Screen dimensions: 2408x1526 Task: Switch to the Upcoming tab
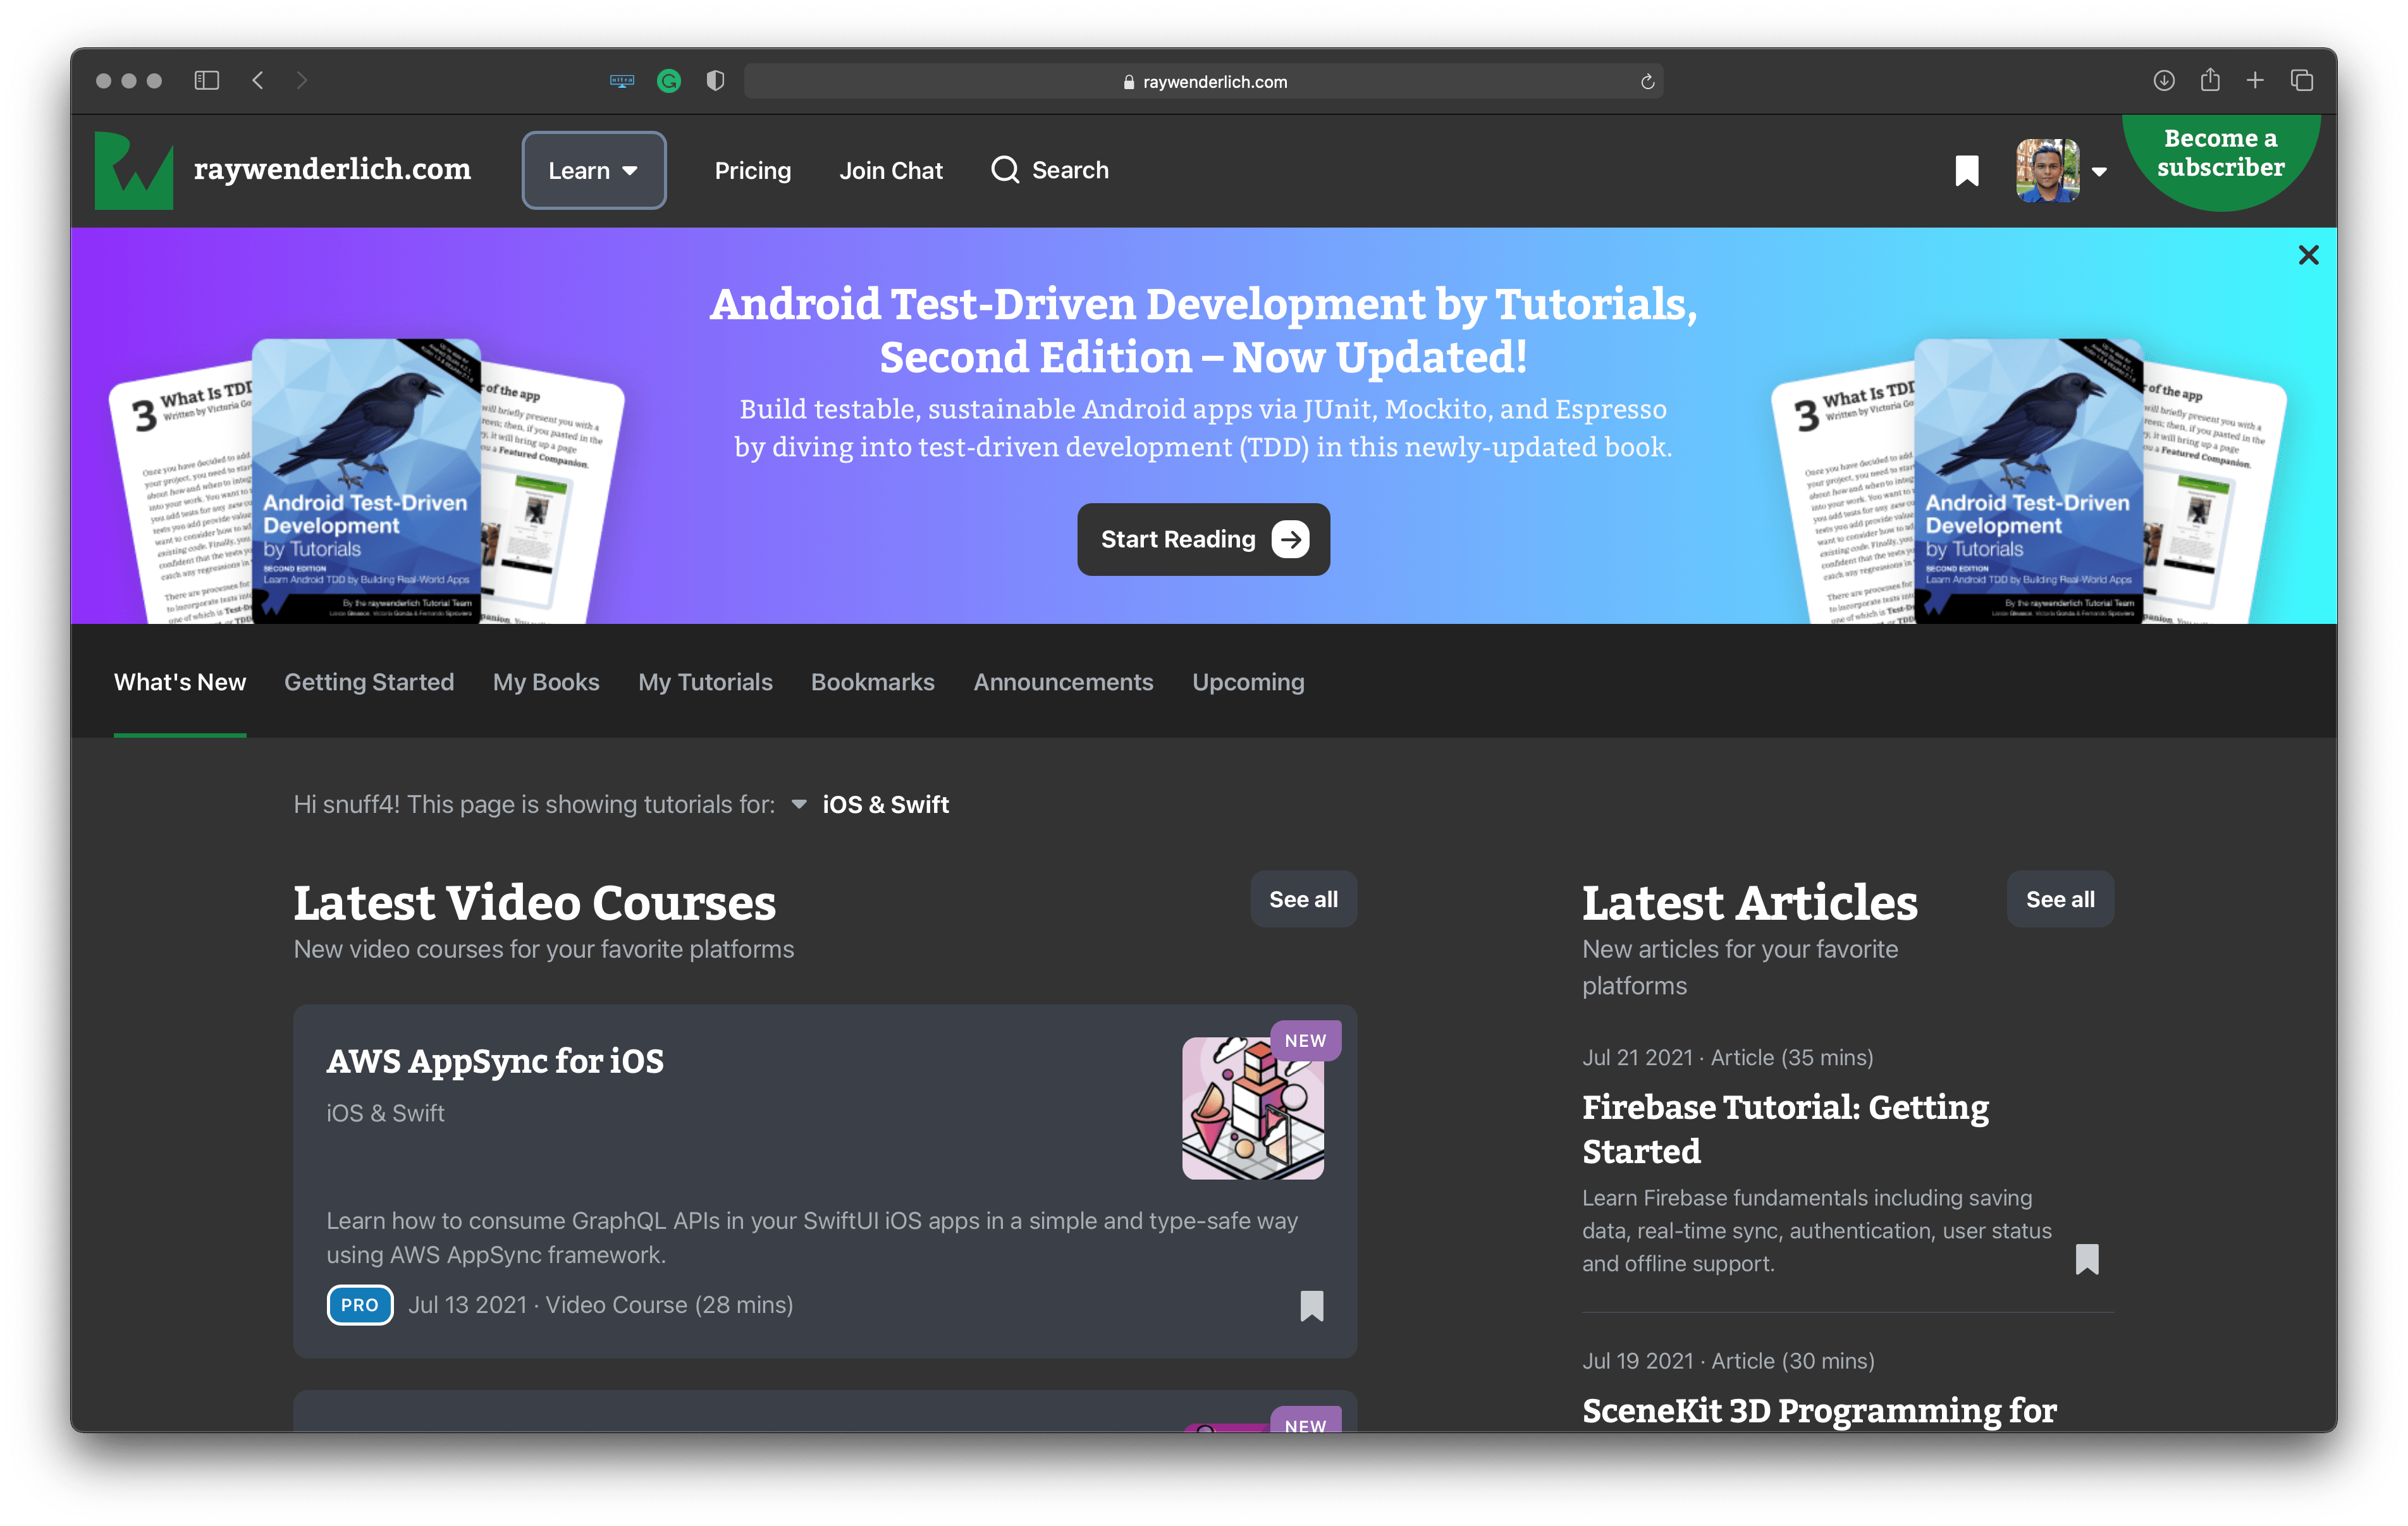(1248, 682)
